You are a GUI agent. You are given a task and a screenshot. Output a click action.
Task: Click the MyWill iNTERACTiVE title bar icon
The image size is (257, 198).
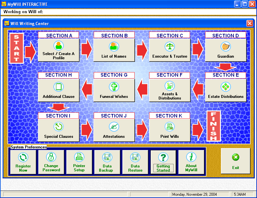[x=4, y=4]
